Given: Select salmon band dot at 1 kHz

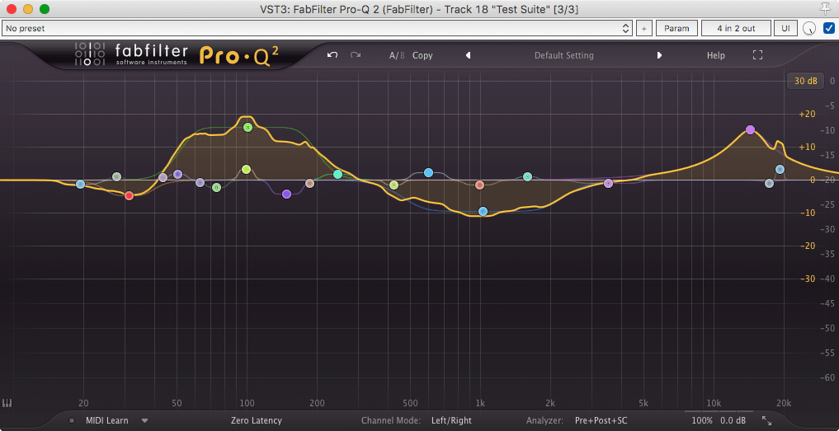Looking at the screenshot, I should (x=479, y=185).
